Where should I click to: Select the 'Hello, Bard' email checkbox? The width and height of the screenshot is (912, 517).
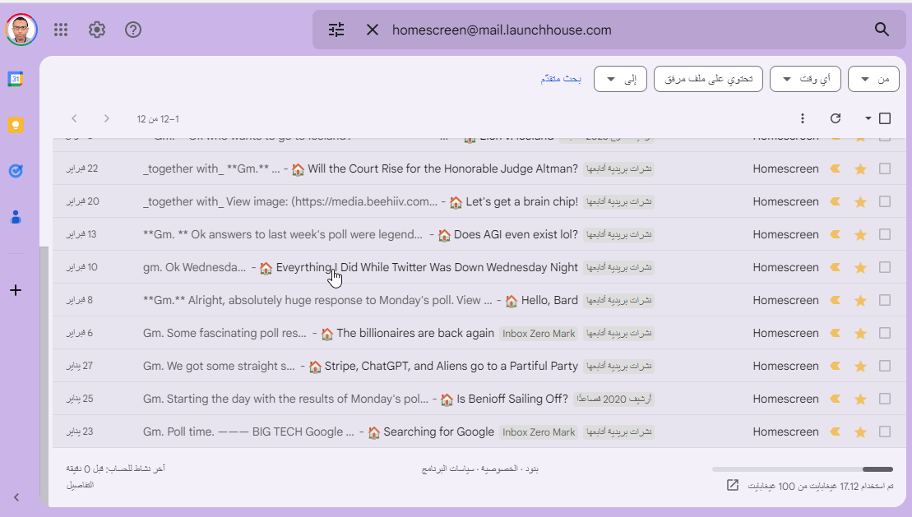885,300
